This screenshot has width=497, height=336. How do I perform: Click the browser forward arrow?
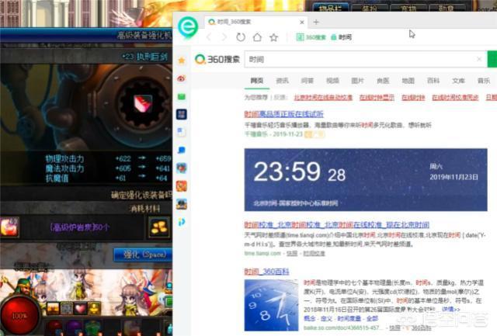pos(224,37)
